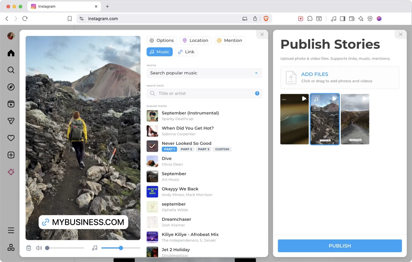Create a new post with the plus icon
The image size is (412, 262).
pyautogui.click(x=11, y=155)
